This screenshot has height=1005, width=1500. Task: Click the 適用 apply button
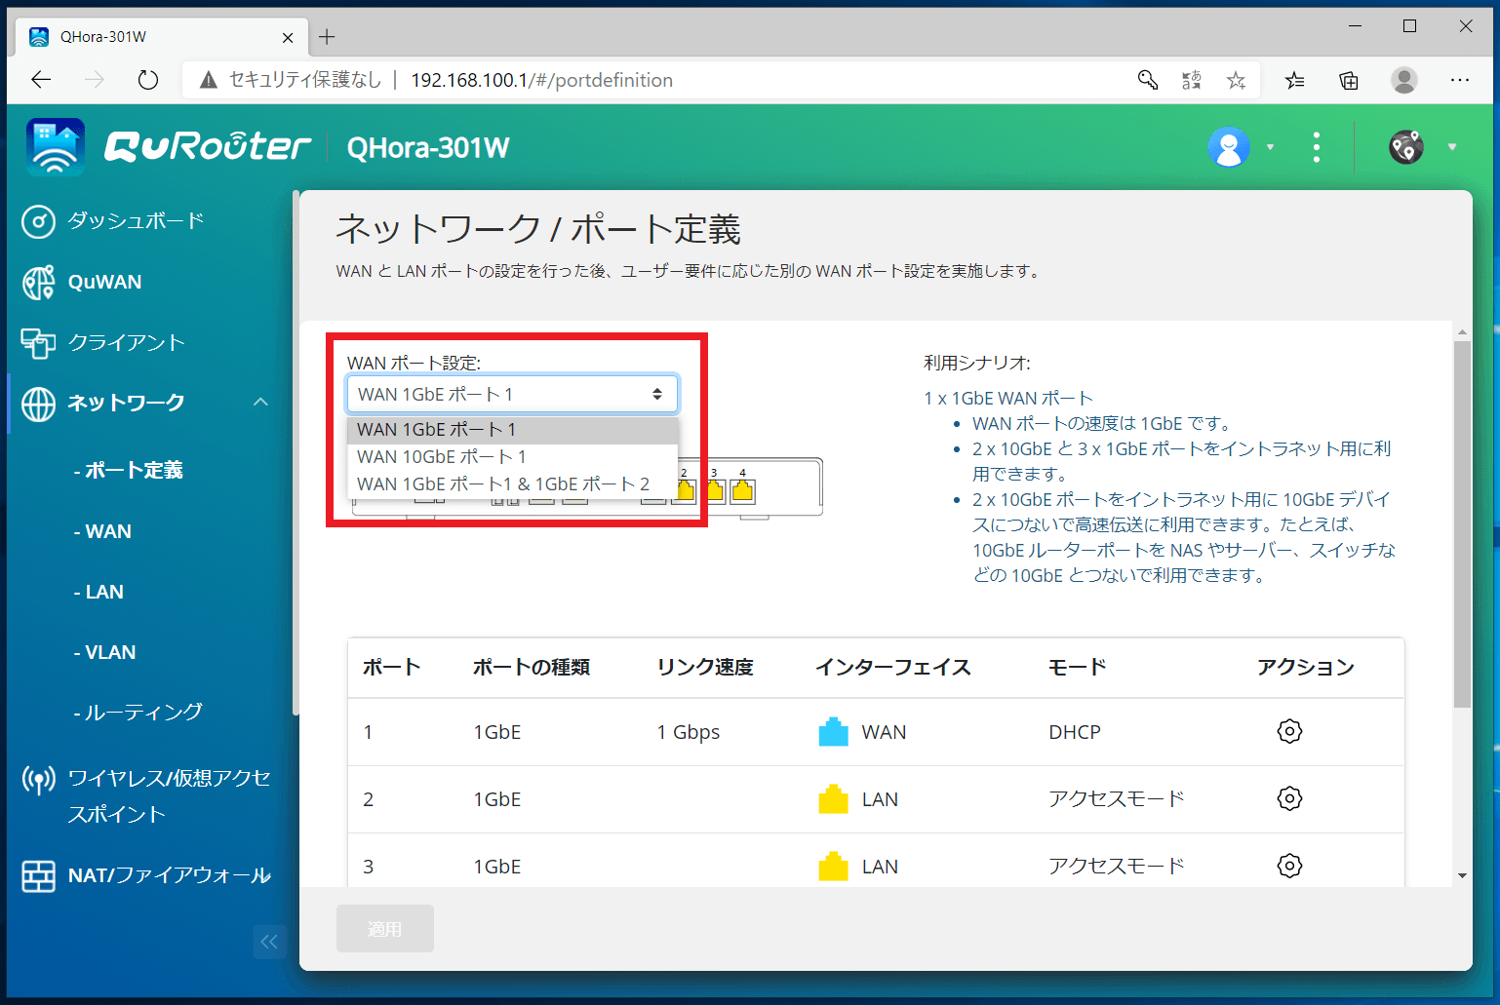pos(385,929)
